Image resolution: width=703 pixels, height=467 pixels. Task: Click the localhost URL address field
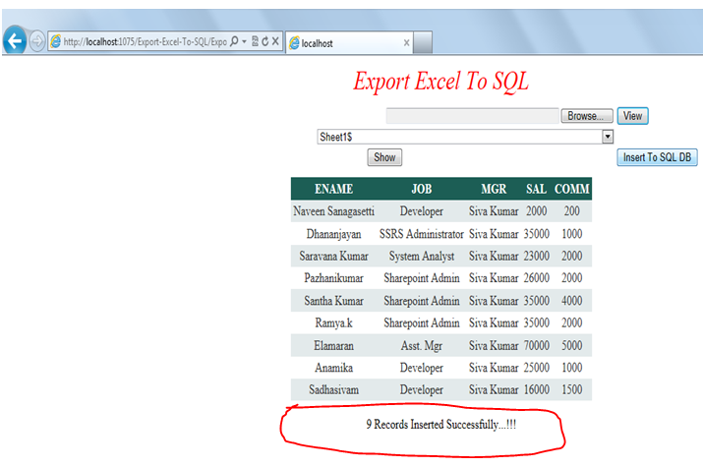pyautogui.click(x=146, y=42)
